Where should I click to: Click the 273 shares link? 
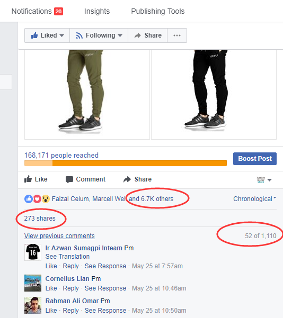pyautogui.click(x=40, y=219)
